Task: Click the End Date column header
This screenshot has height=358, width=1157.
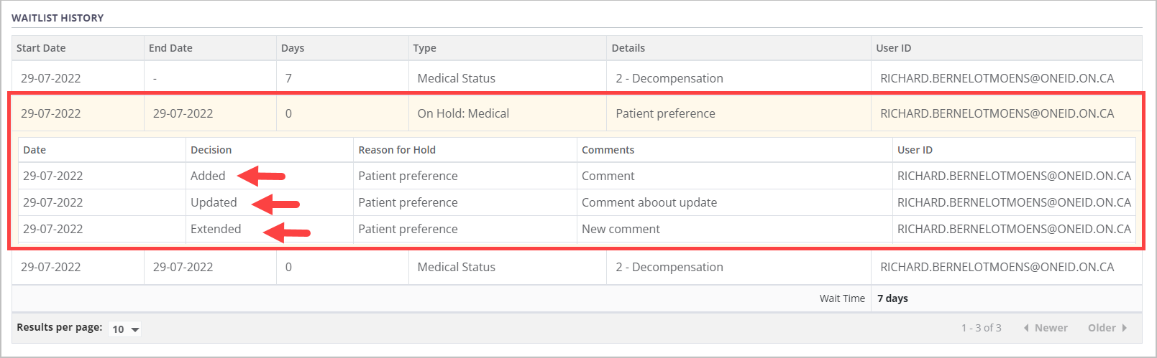Action: (x=170, y=48)
